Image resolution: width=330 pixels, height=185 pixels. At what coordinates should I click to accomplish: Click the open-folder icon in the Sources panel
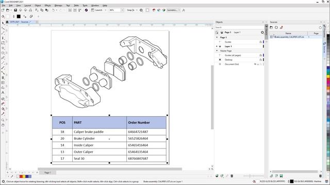point(271,27)
